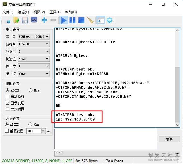Click the 'ATSND:10 Bytes:AT+CIFSR' line
Image resolution: width=183 pixels, height=164 pixels.
click(82, 74)
